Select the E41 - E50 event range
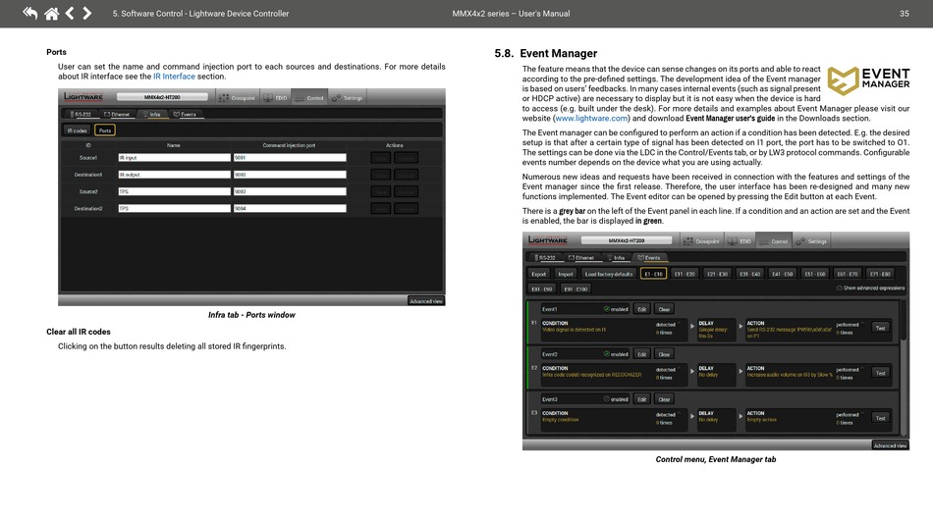The image size is (933, 523). click(783, 274)
